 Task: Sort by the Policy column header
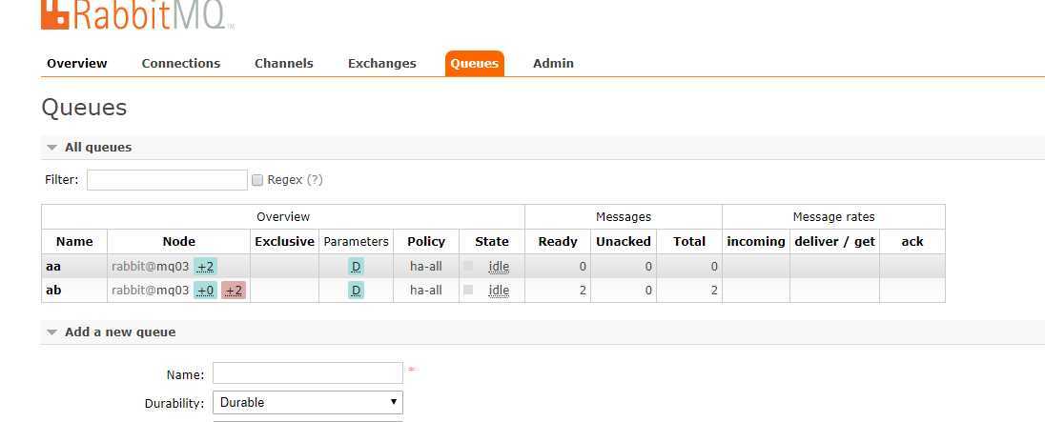426,242
